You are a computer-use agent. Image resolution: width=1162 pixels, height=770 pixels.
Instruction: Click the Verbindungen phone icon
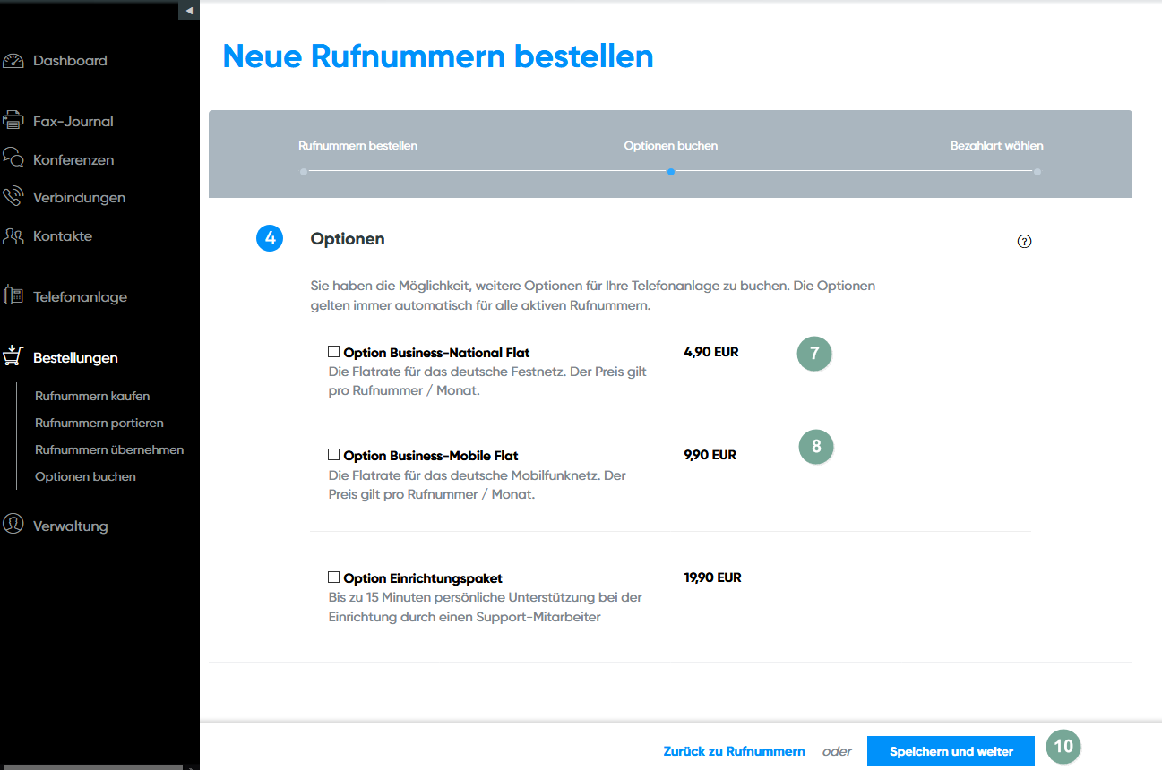13,197
